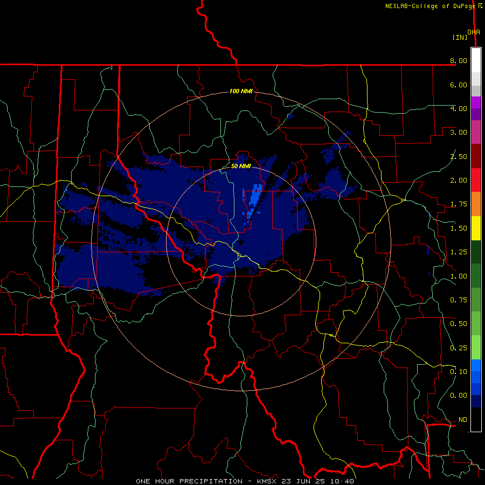Screen dimensions: 485x485
Task: Click the 0.75 legend value
Action: pyautogui.click(x=459, y=300)
